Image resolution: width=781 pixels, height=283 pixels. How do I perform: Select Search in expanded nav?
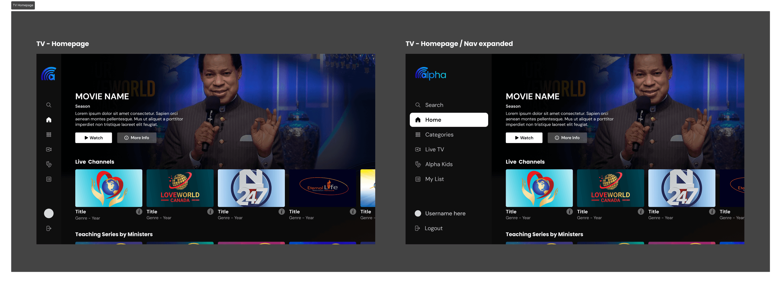[449, 105]
